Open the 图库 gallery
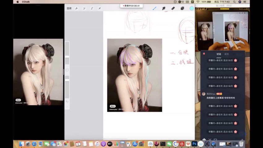 pyautogui.click(x=69, y=8)
